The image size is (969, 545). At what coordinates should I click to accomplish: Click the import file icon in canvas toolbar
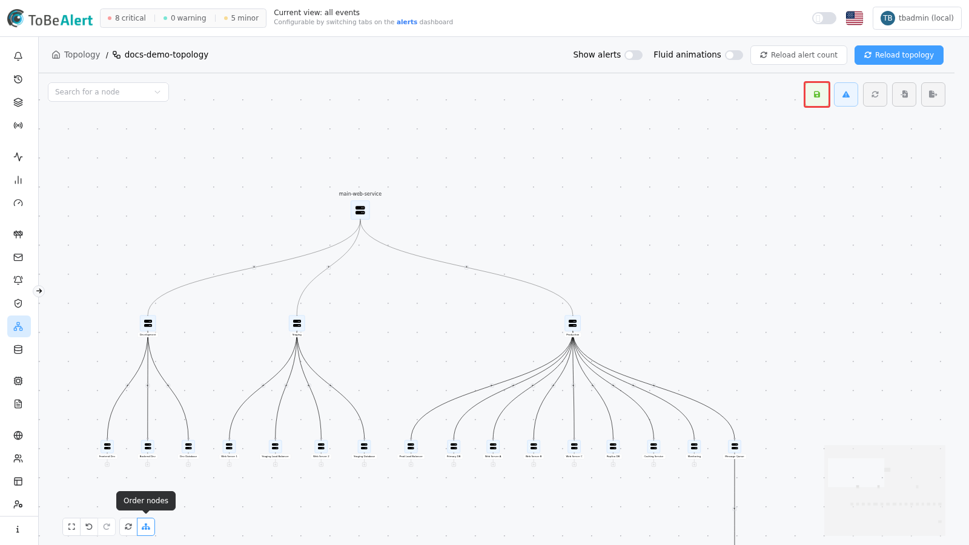(x=904, y=94)
